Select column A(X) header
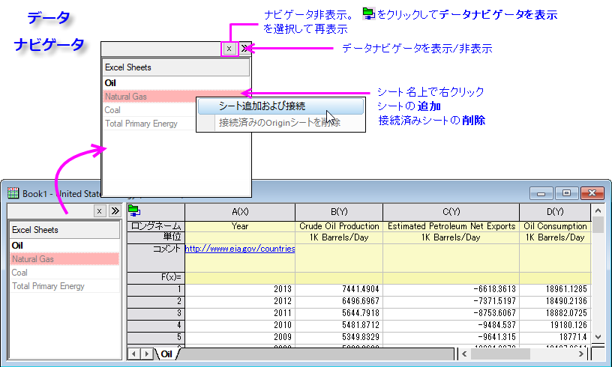The height and width of the screenshot is (367, 612). point(240,211)
